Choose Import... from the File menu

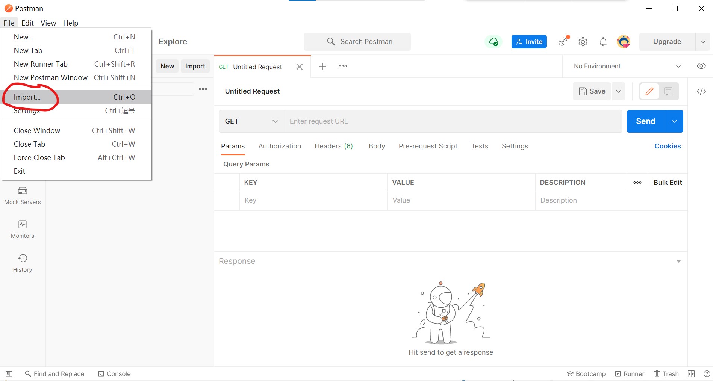tap(76, 97)
